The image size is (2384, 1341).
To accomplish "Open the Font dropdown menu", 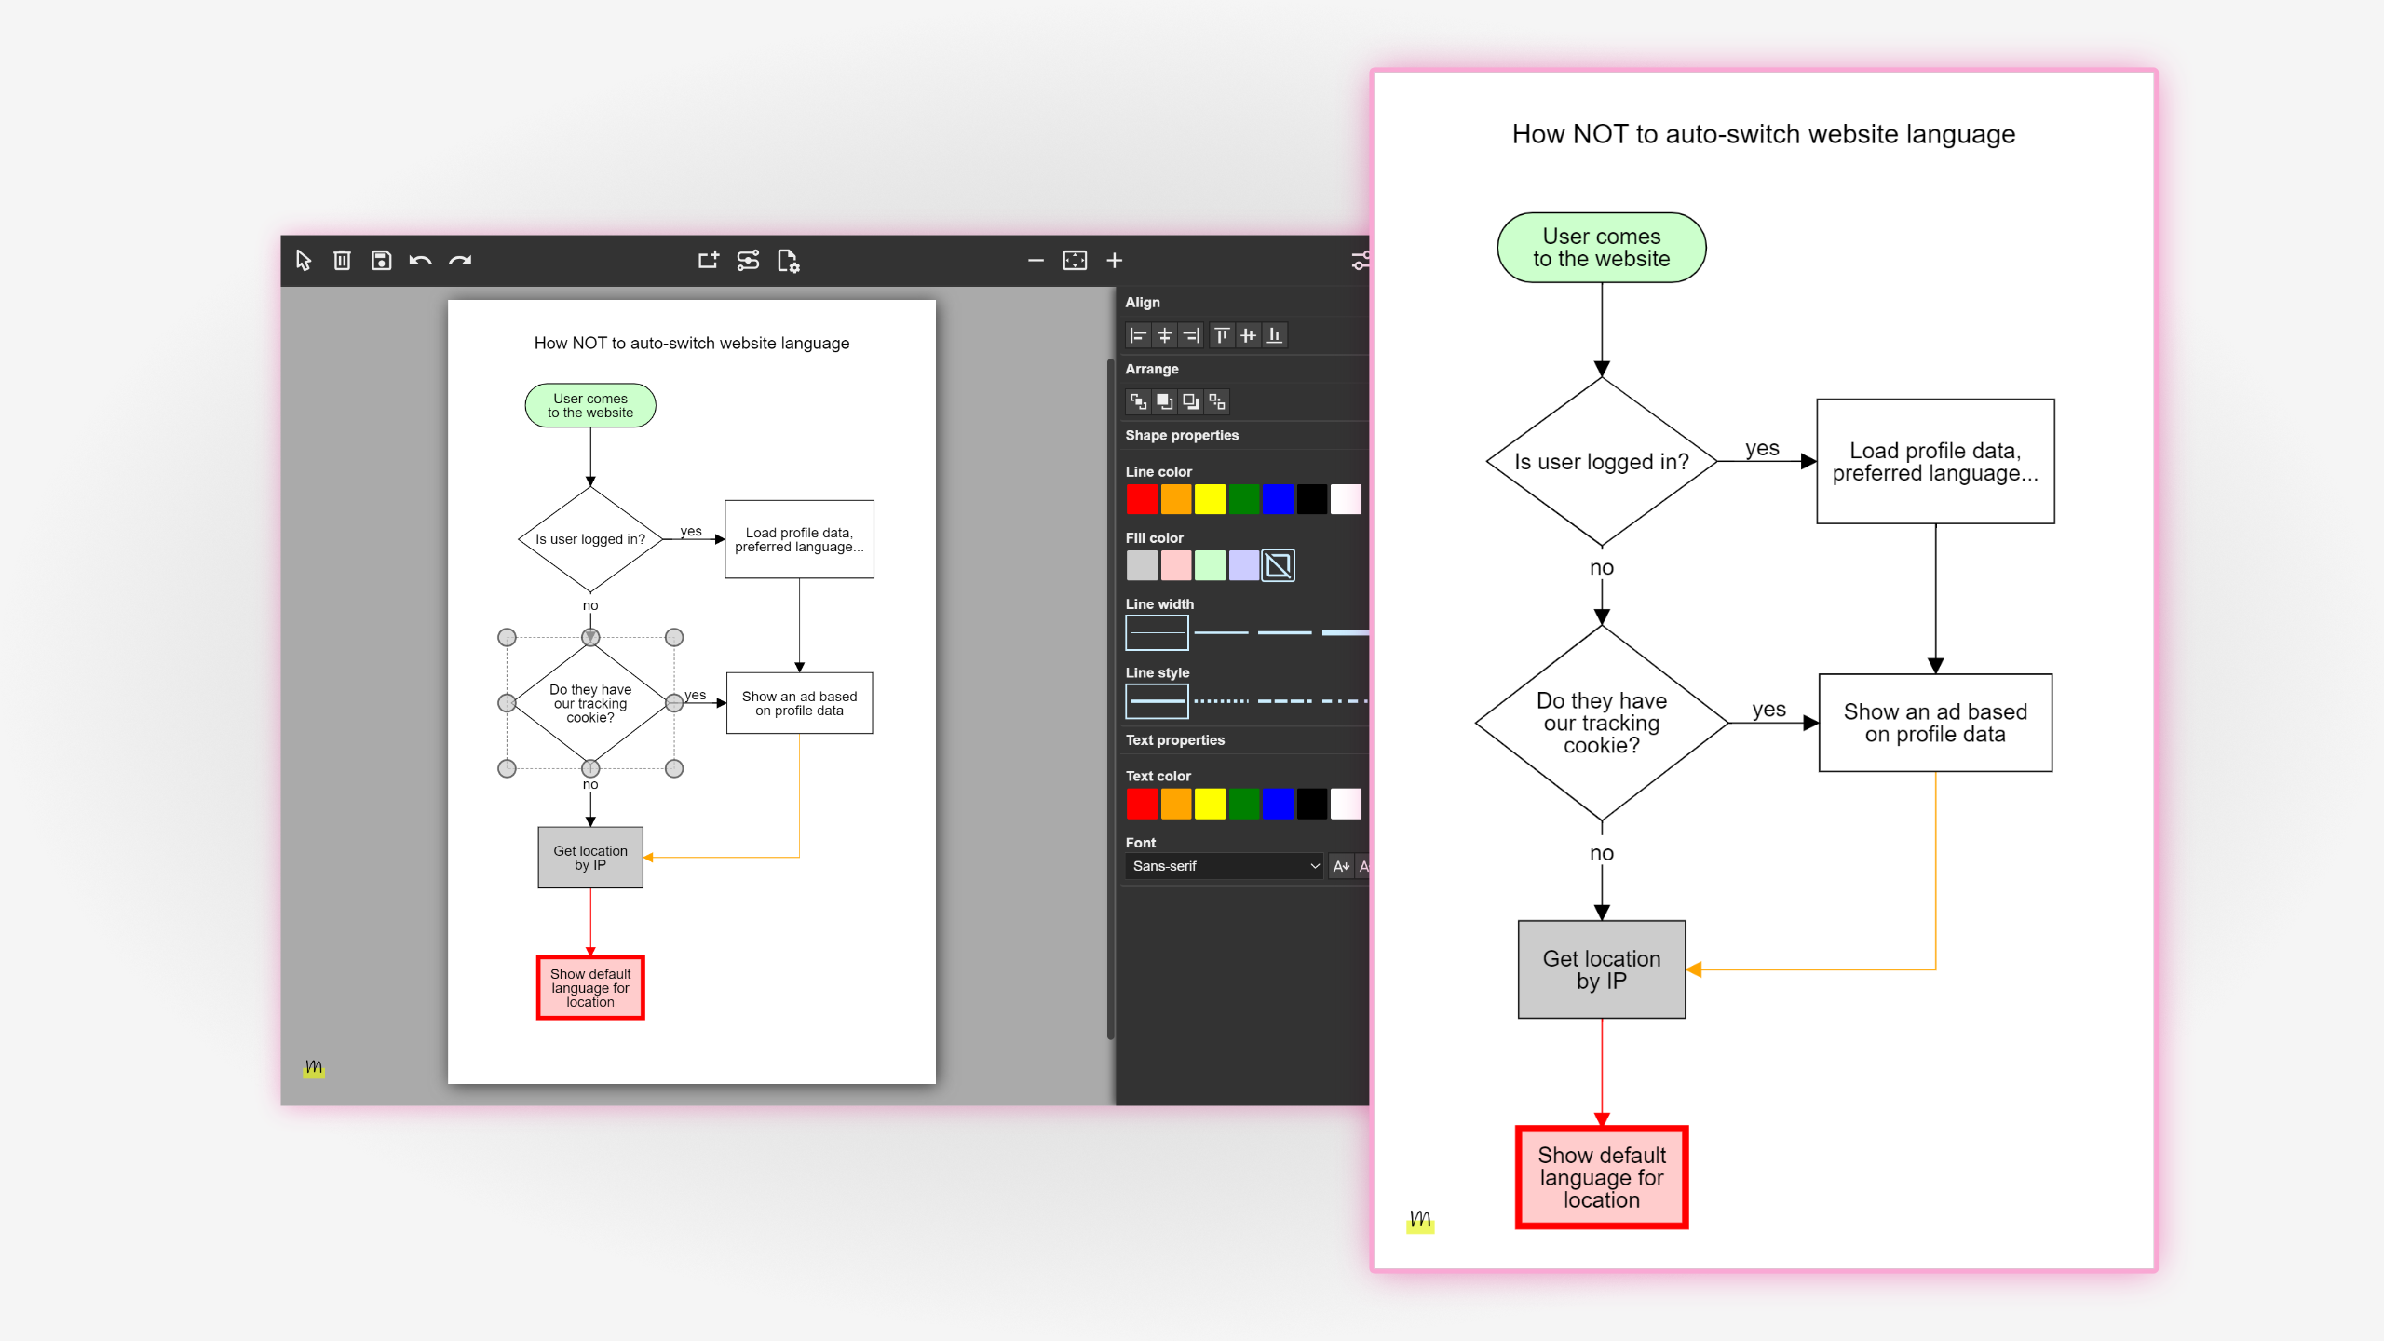I will [1222, 864].
